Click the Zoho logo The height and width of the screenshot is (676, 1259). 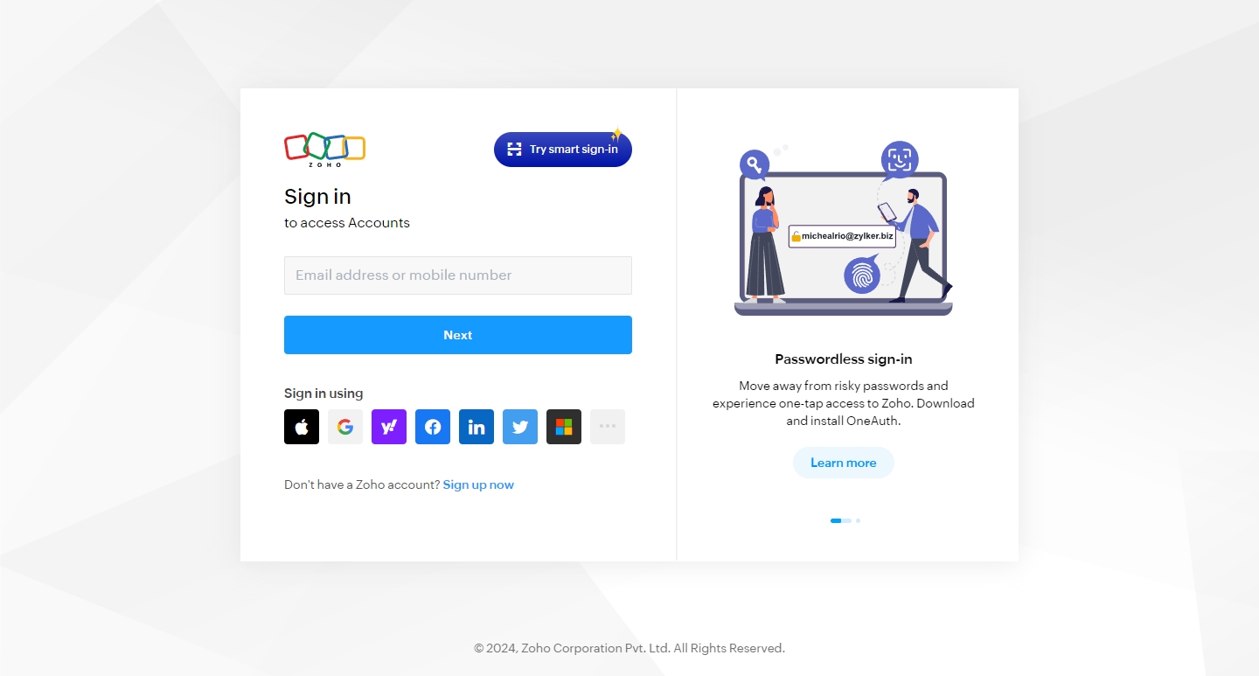pos(324,150)
